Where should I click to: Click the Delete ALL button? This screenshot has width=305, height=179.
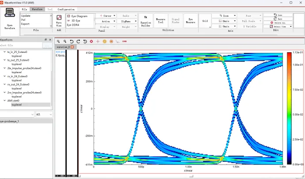coord(278,23)
